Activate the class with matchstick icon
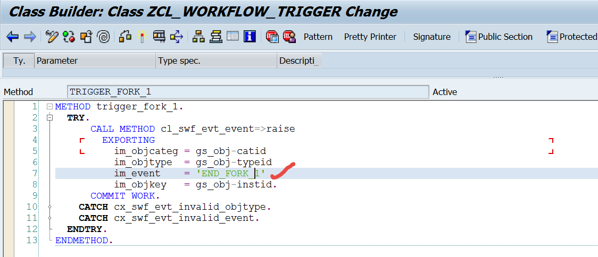598x257 pixels. click(142, 37)
